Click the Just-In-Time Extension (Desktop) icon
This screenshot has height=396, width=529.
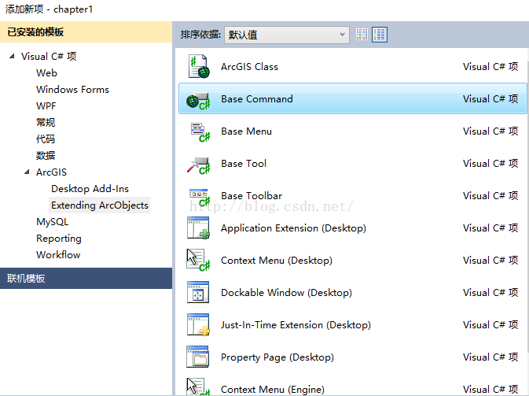click(x=198, y=324)
